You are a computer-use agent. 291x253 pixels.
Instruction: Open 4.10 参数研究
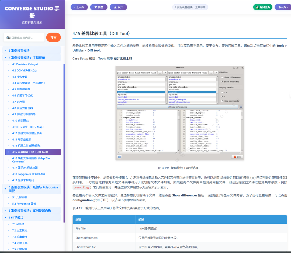click(x=20, y=120)
